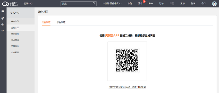Open the user avatar menu

pos(214,4)
